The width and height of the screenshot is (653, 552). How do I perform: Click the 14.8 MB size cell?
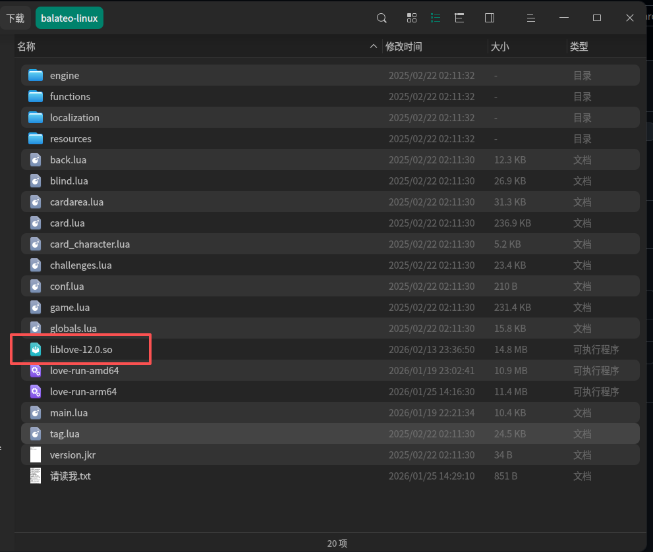coord(511,350)
